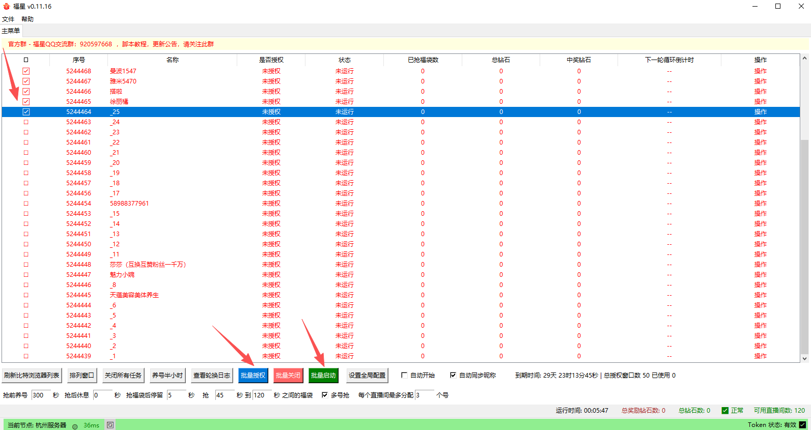Click the 未授权 cell in row 5244450
Viewport: 811px width, 430px height.
click(271, 244)
